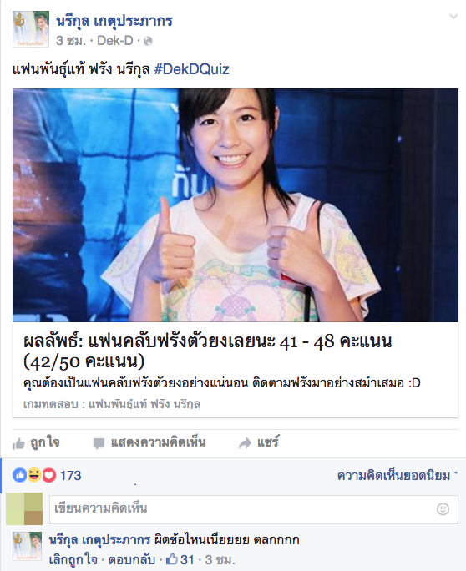Click the globe public privacy icon

tap(148, 41)
